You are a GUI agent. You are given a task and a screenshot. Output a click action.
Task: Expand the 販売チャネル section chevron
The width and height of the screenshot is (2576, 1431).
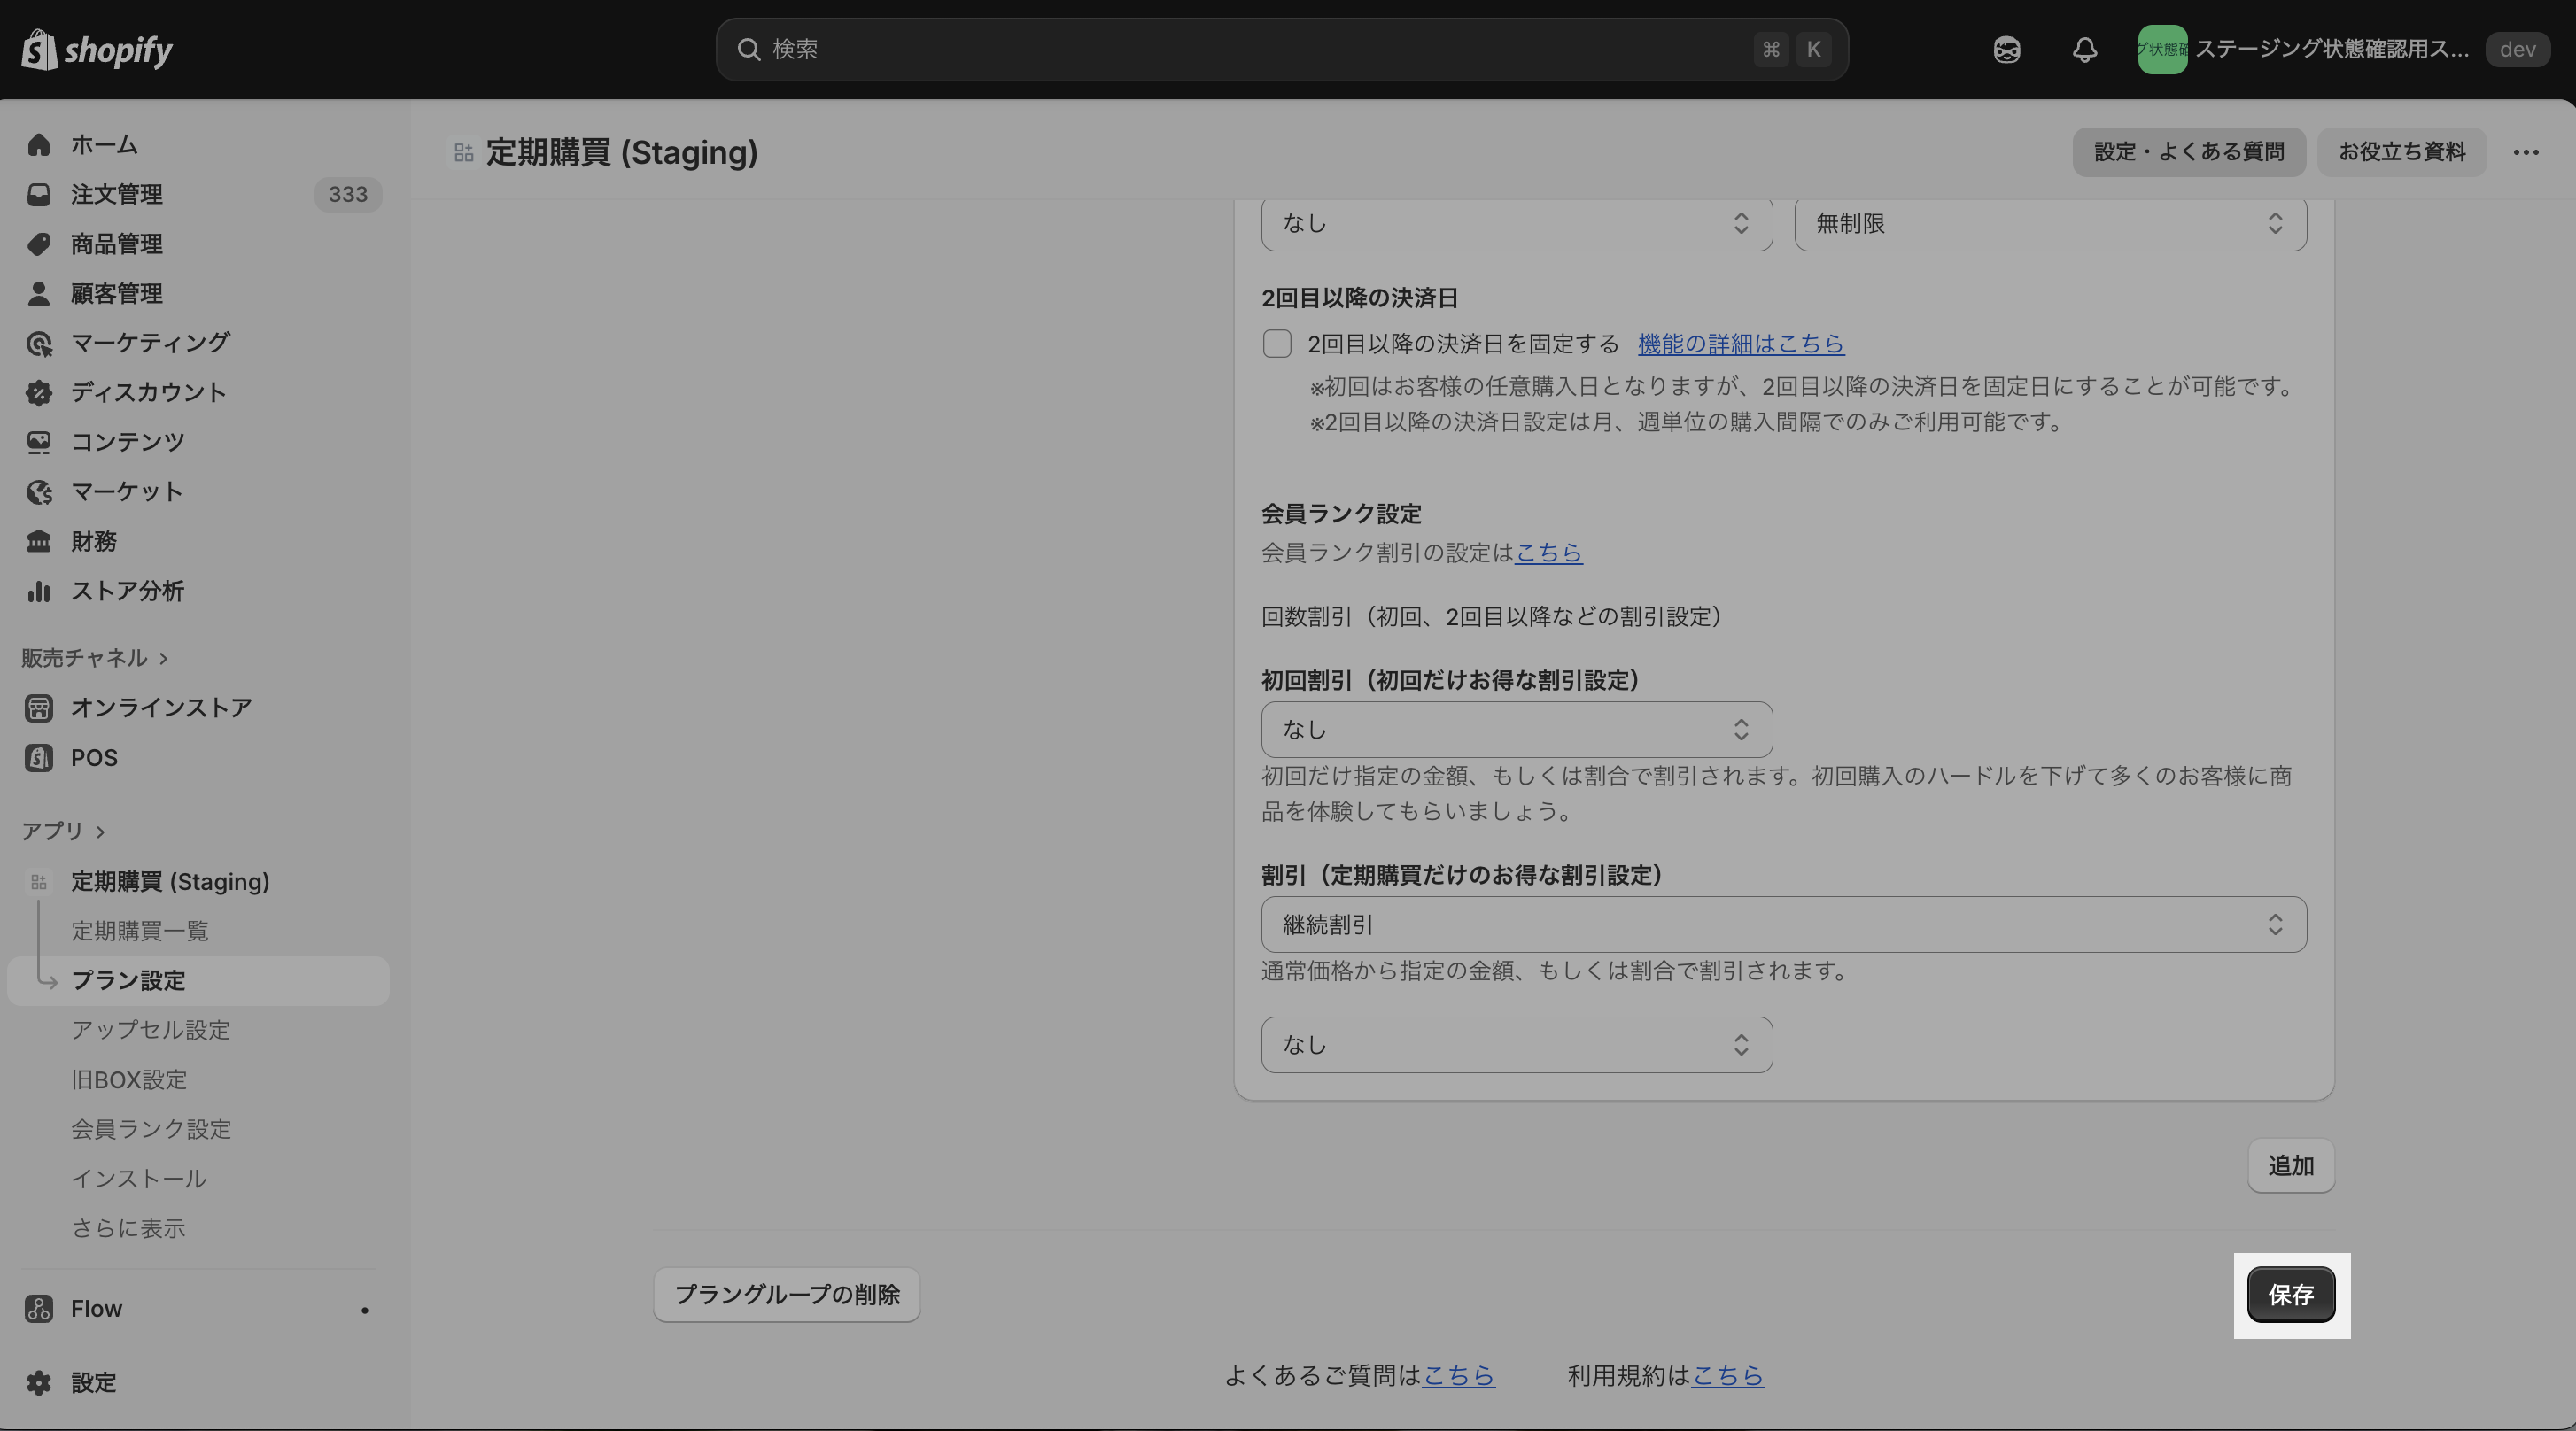click(x=164, y=659)
